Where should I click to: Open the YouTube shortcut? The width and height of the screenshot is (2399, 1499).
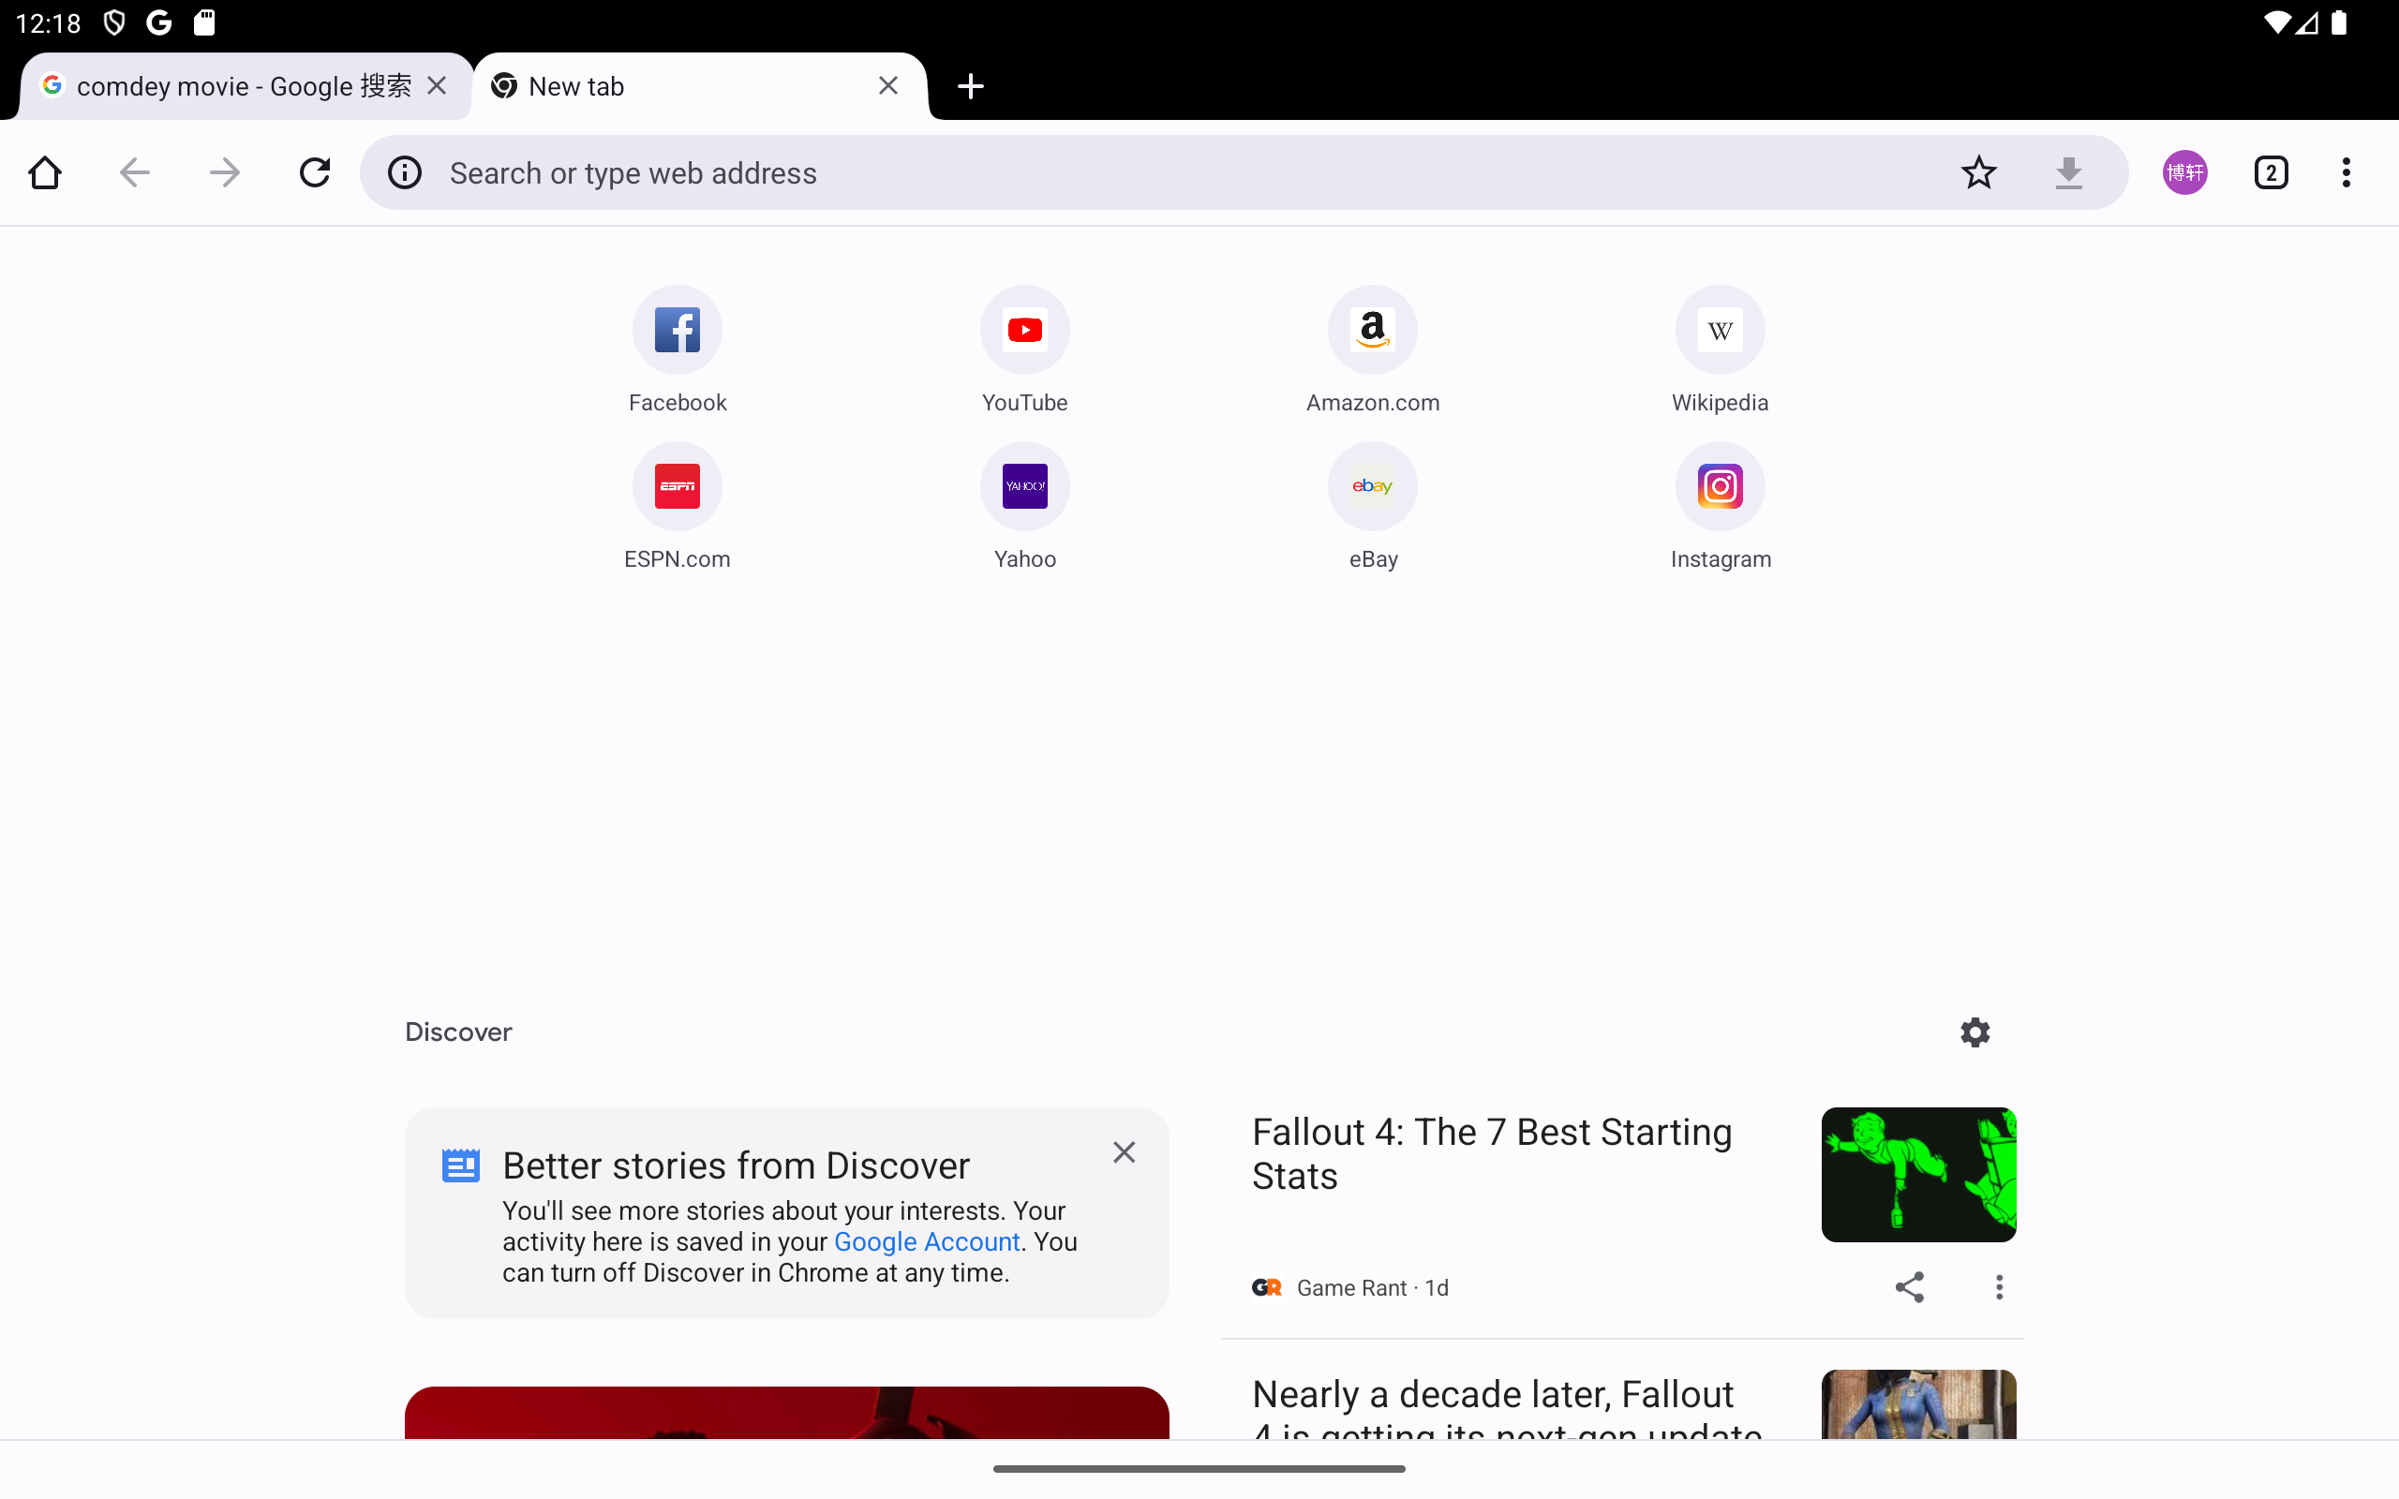(1025, 349)
